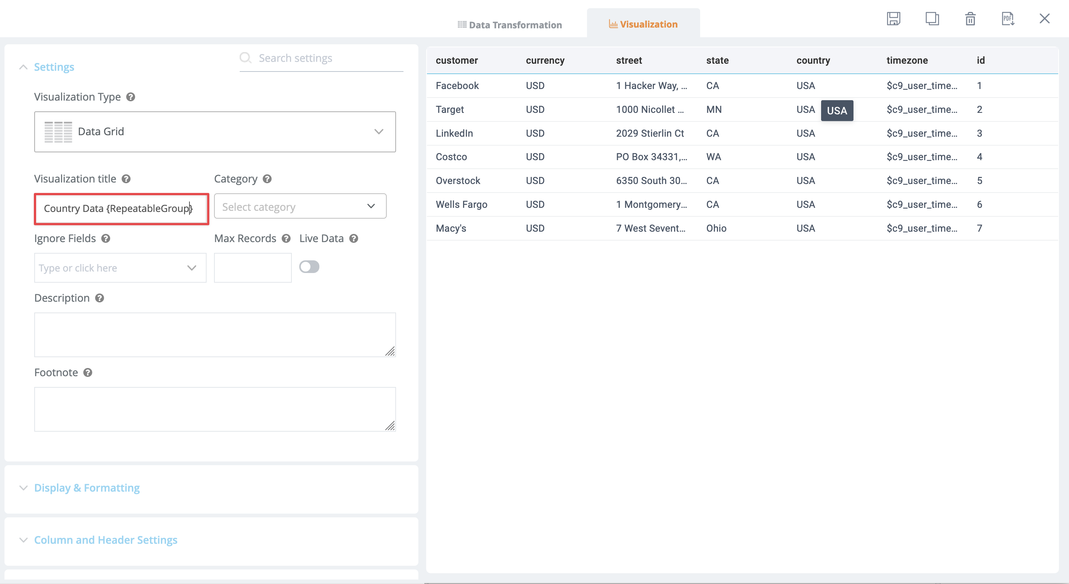Click the help icon beside Ignore Fields
Viewport: 1069px width, 584px height.
coord(105,238)
